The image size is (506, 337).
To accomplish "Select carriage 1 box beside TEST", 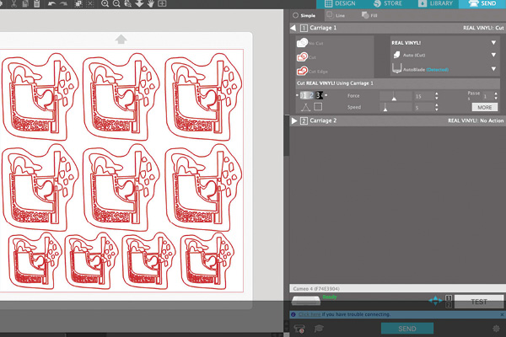I will (449, 297).
